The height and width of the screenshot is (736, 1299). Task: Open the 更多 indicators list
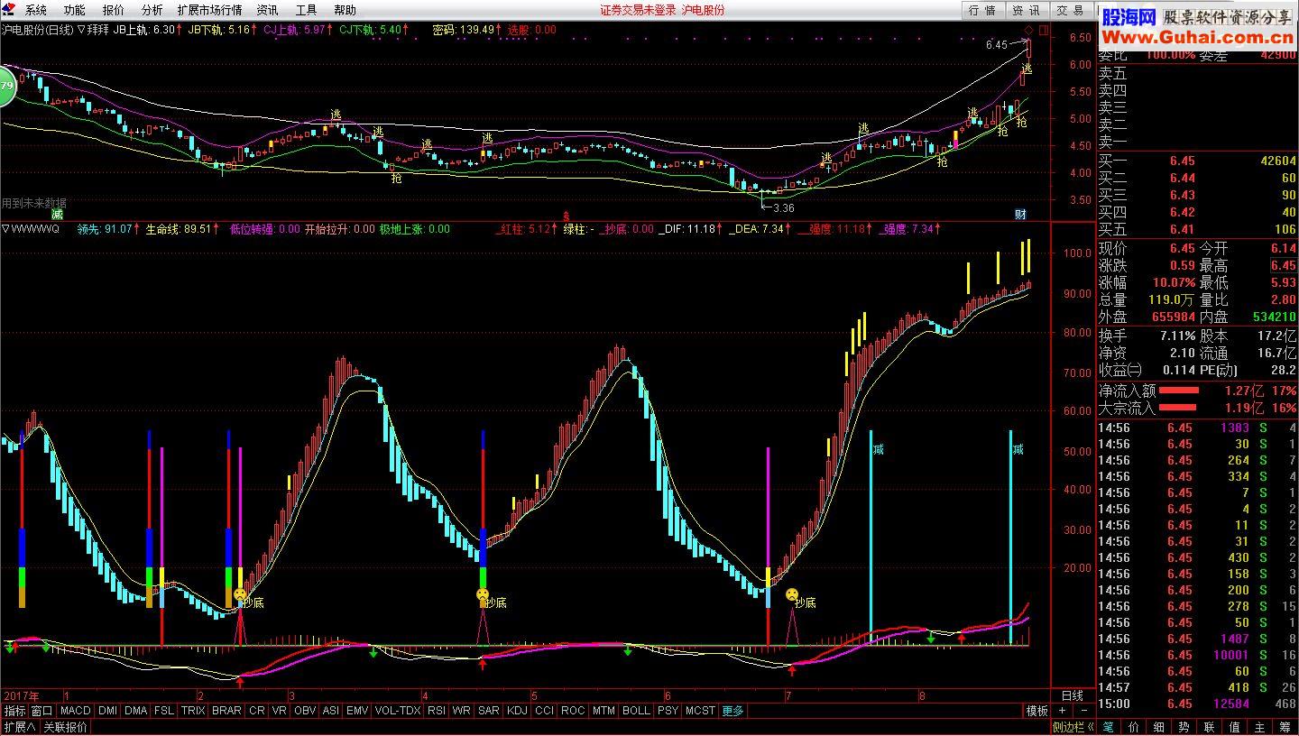coord(732,711)
